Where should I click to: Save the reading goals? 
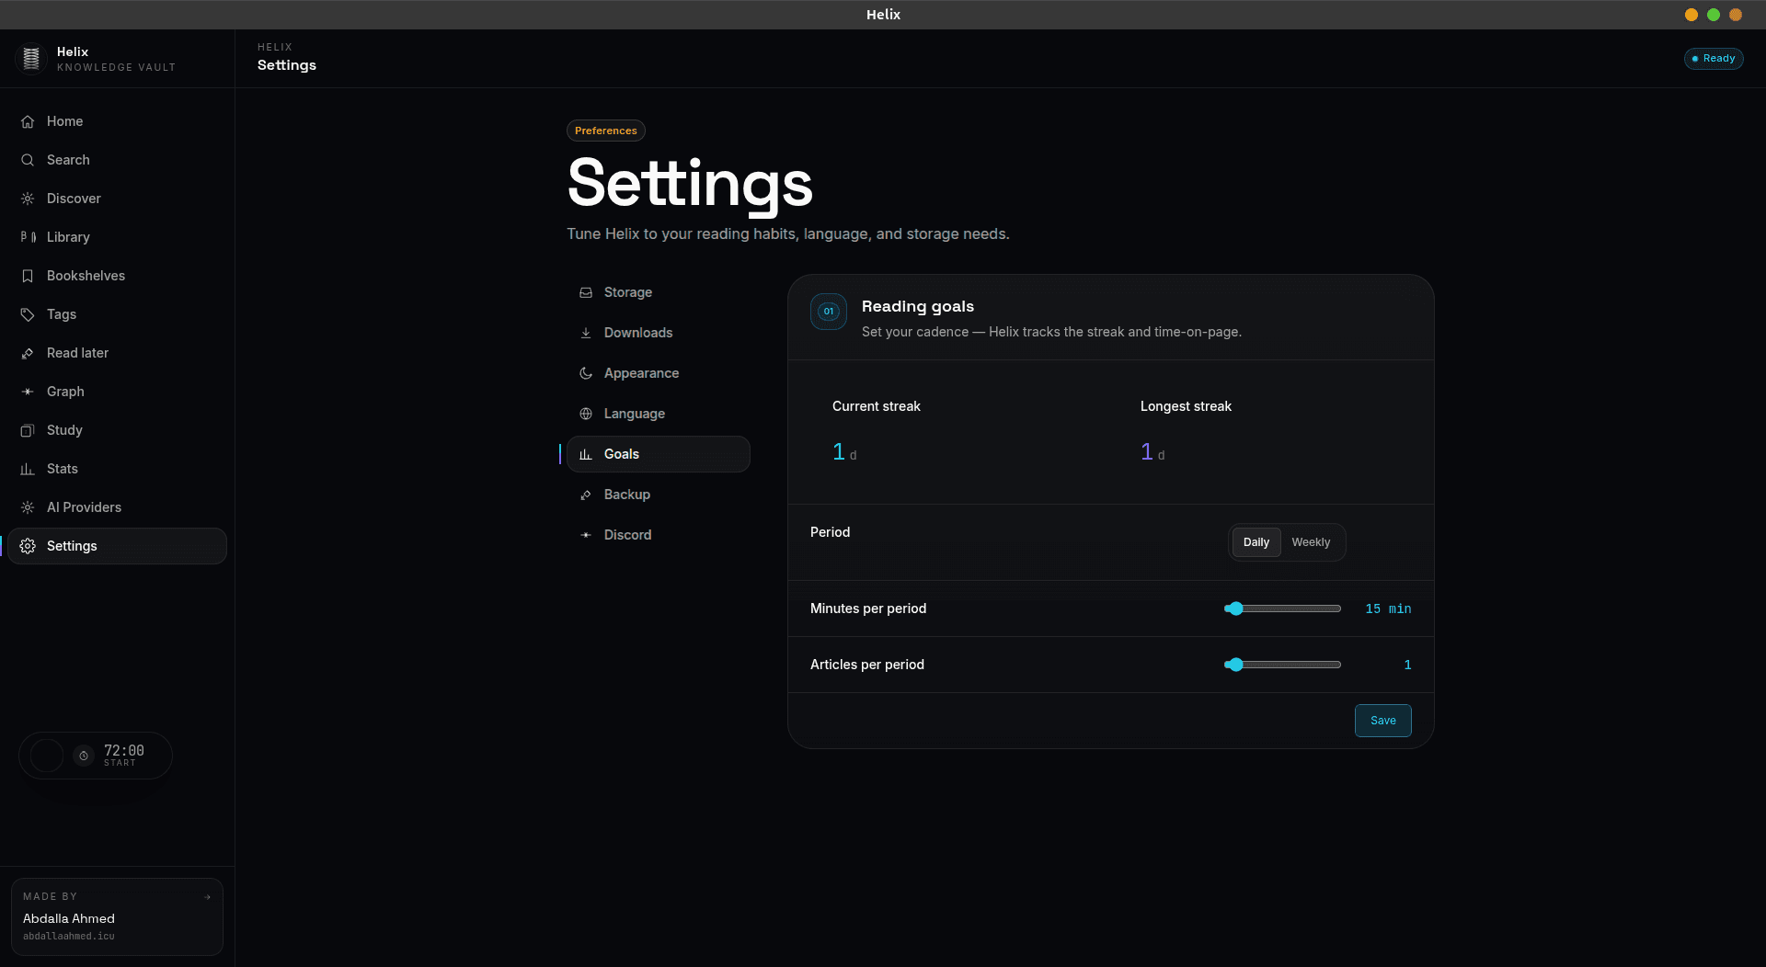(1383, 721)
